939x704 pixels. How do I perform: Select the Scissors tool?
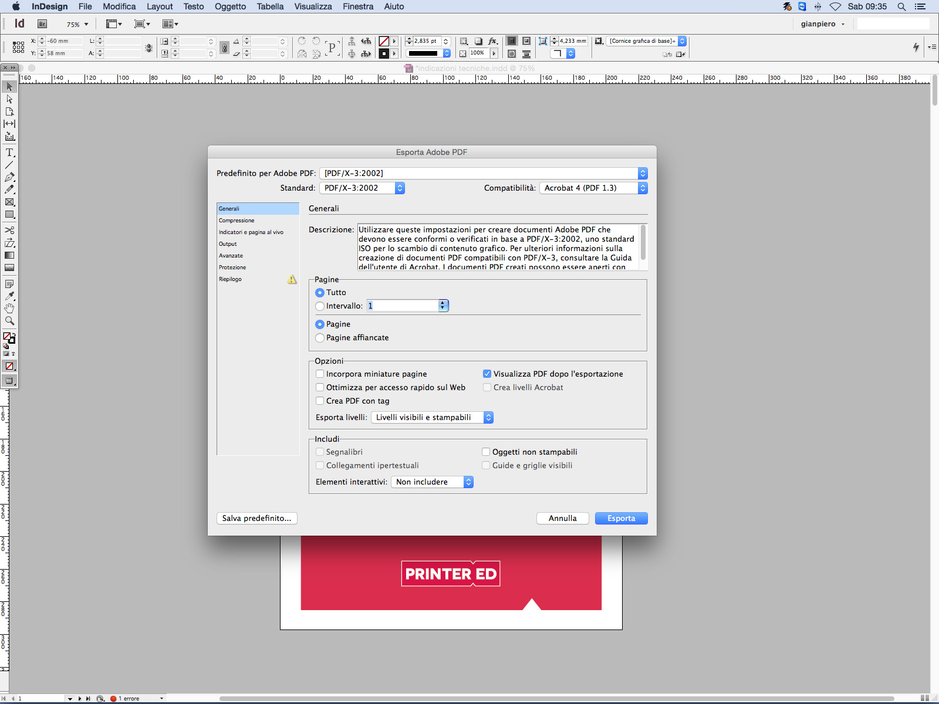point(9,231)
